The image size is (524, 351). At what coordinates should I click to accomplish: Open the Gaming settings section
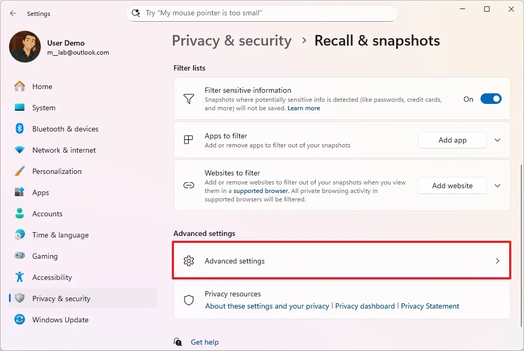pos(45,256)
